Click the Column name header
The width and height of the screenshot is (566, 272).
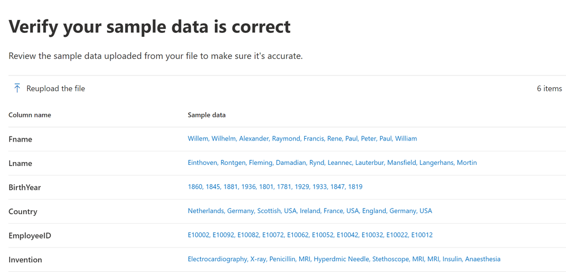tap(29, 115)
